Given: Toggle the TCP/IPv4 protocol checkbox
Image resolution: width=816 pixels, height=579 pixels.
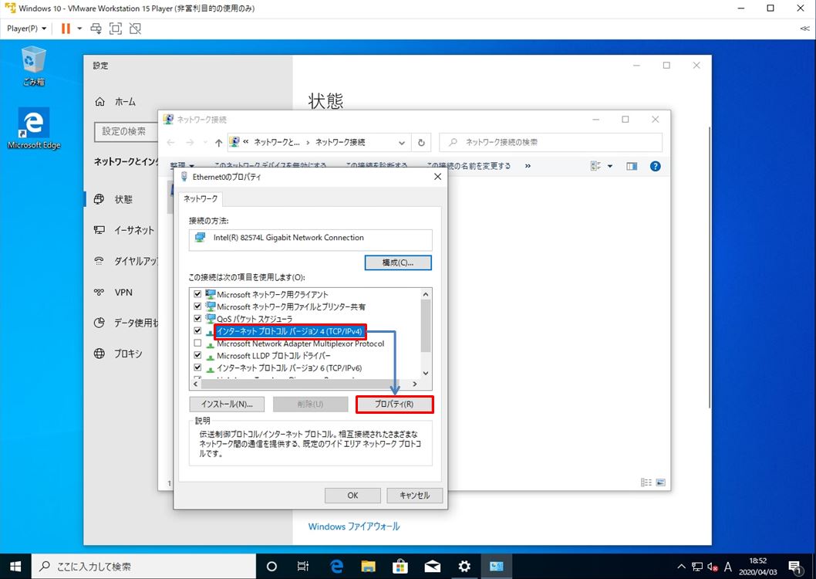Looking at the screenshot, I should click(x=197, y=331).
